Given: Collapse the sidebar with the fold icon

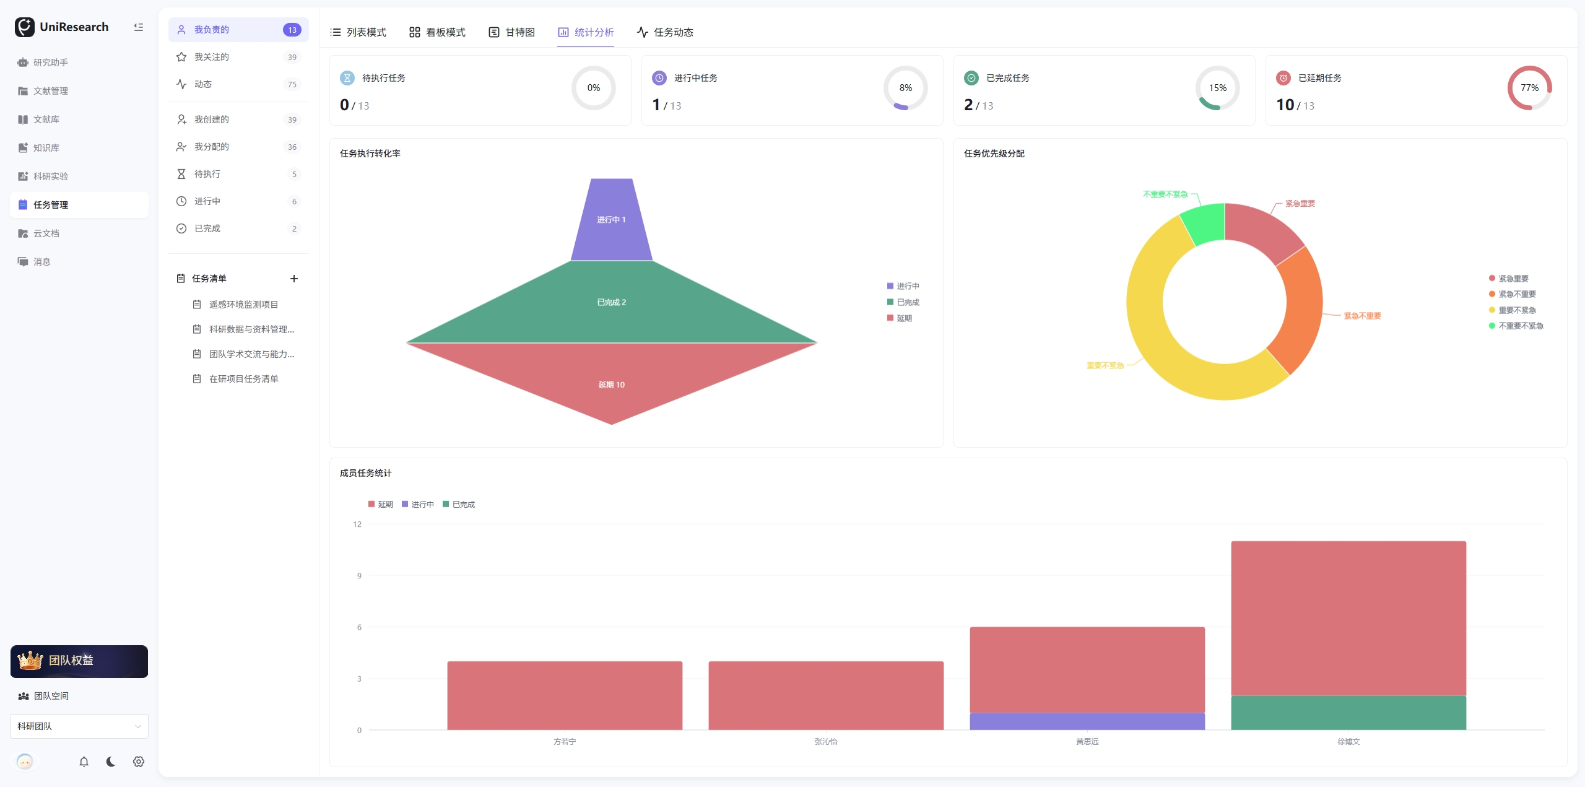Looking at the screenshot, I should (139, 27).
